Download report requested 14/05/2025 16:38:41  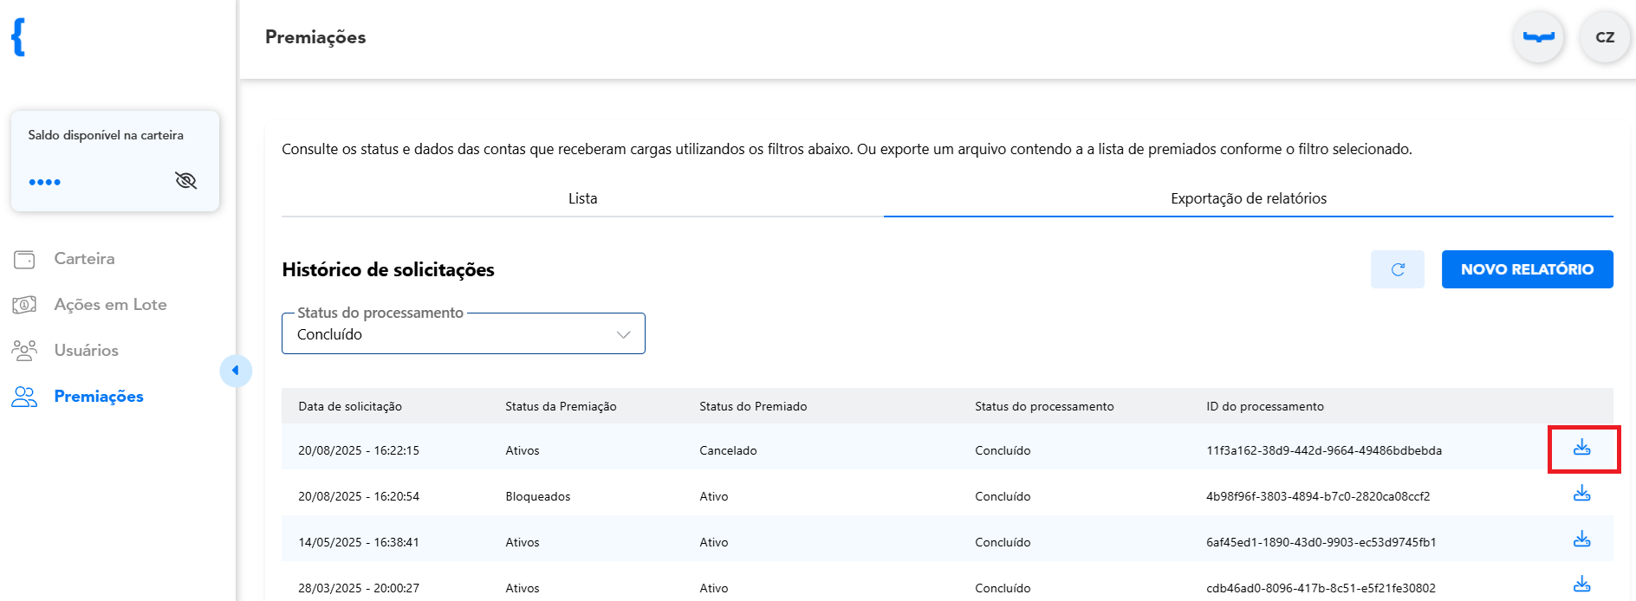pyautogui.click(x=1582, y=540)
